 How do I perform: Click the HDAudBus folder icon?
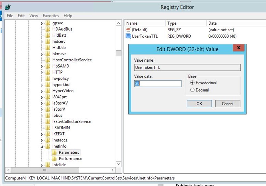48,29
